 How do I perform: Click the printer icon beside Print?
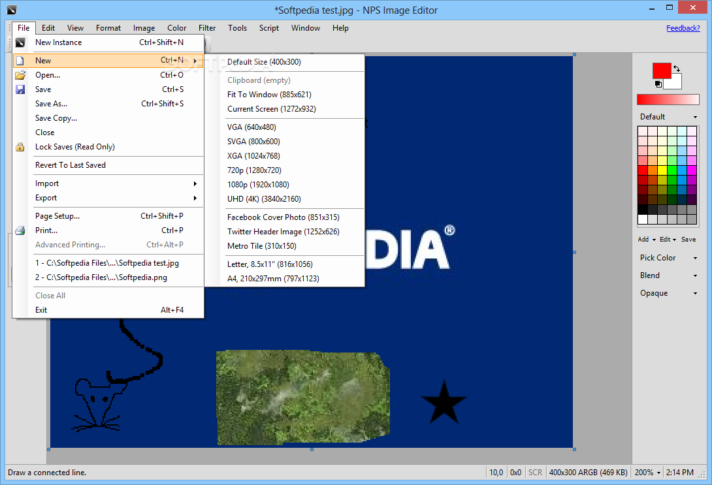click(20, 230)
